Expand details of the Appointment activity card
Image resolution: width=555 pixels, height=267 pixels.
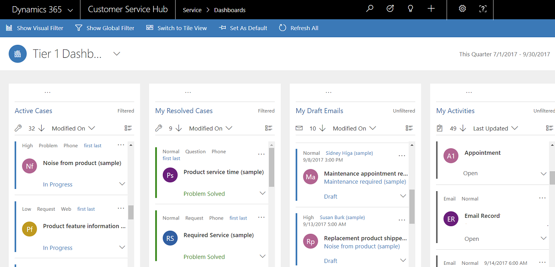pos(543,173)
